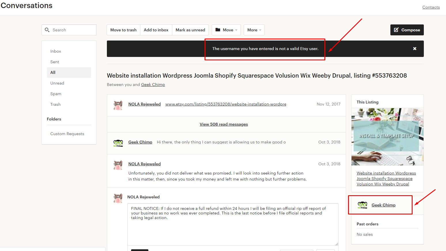Click the Folders section label
Image resolution: width=446 pixels, height=251 pixels.
[54, 119]
